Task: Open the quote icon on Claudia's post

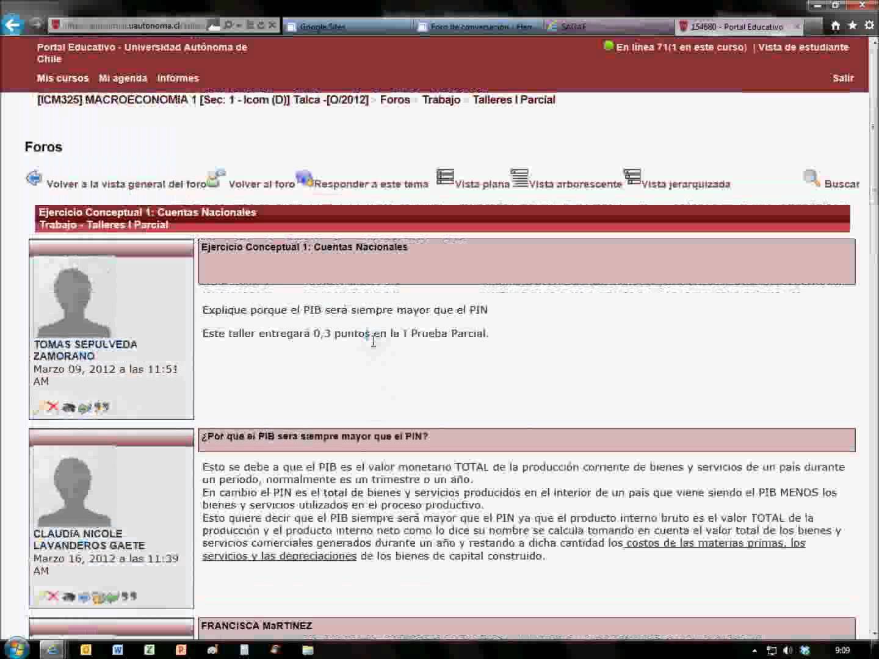Action: coord(128,596)
